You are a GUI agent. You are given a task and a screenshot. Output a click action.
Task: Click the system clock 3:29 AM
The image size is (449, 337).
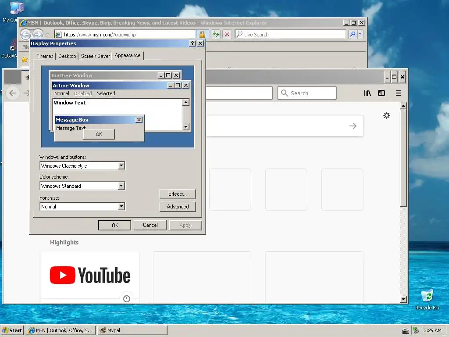tap(432, 330)
